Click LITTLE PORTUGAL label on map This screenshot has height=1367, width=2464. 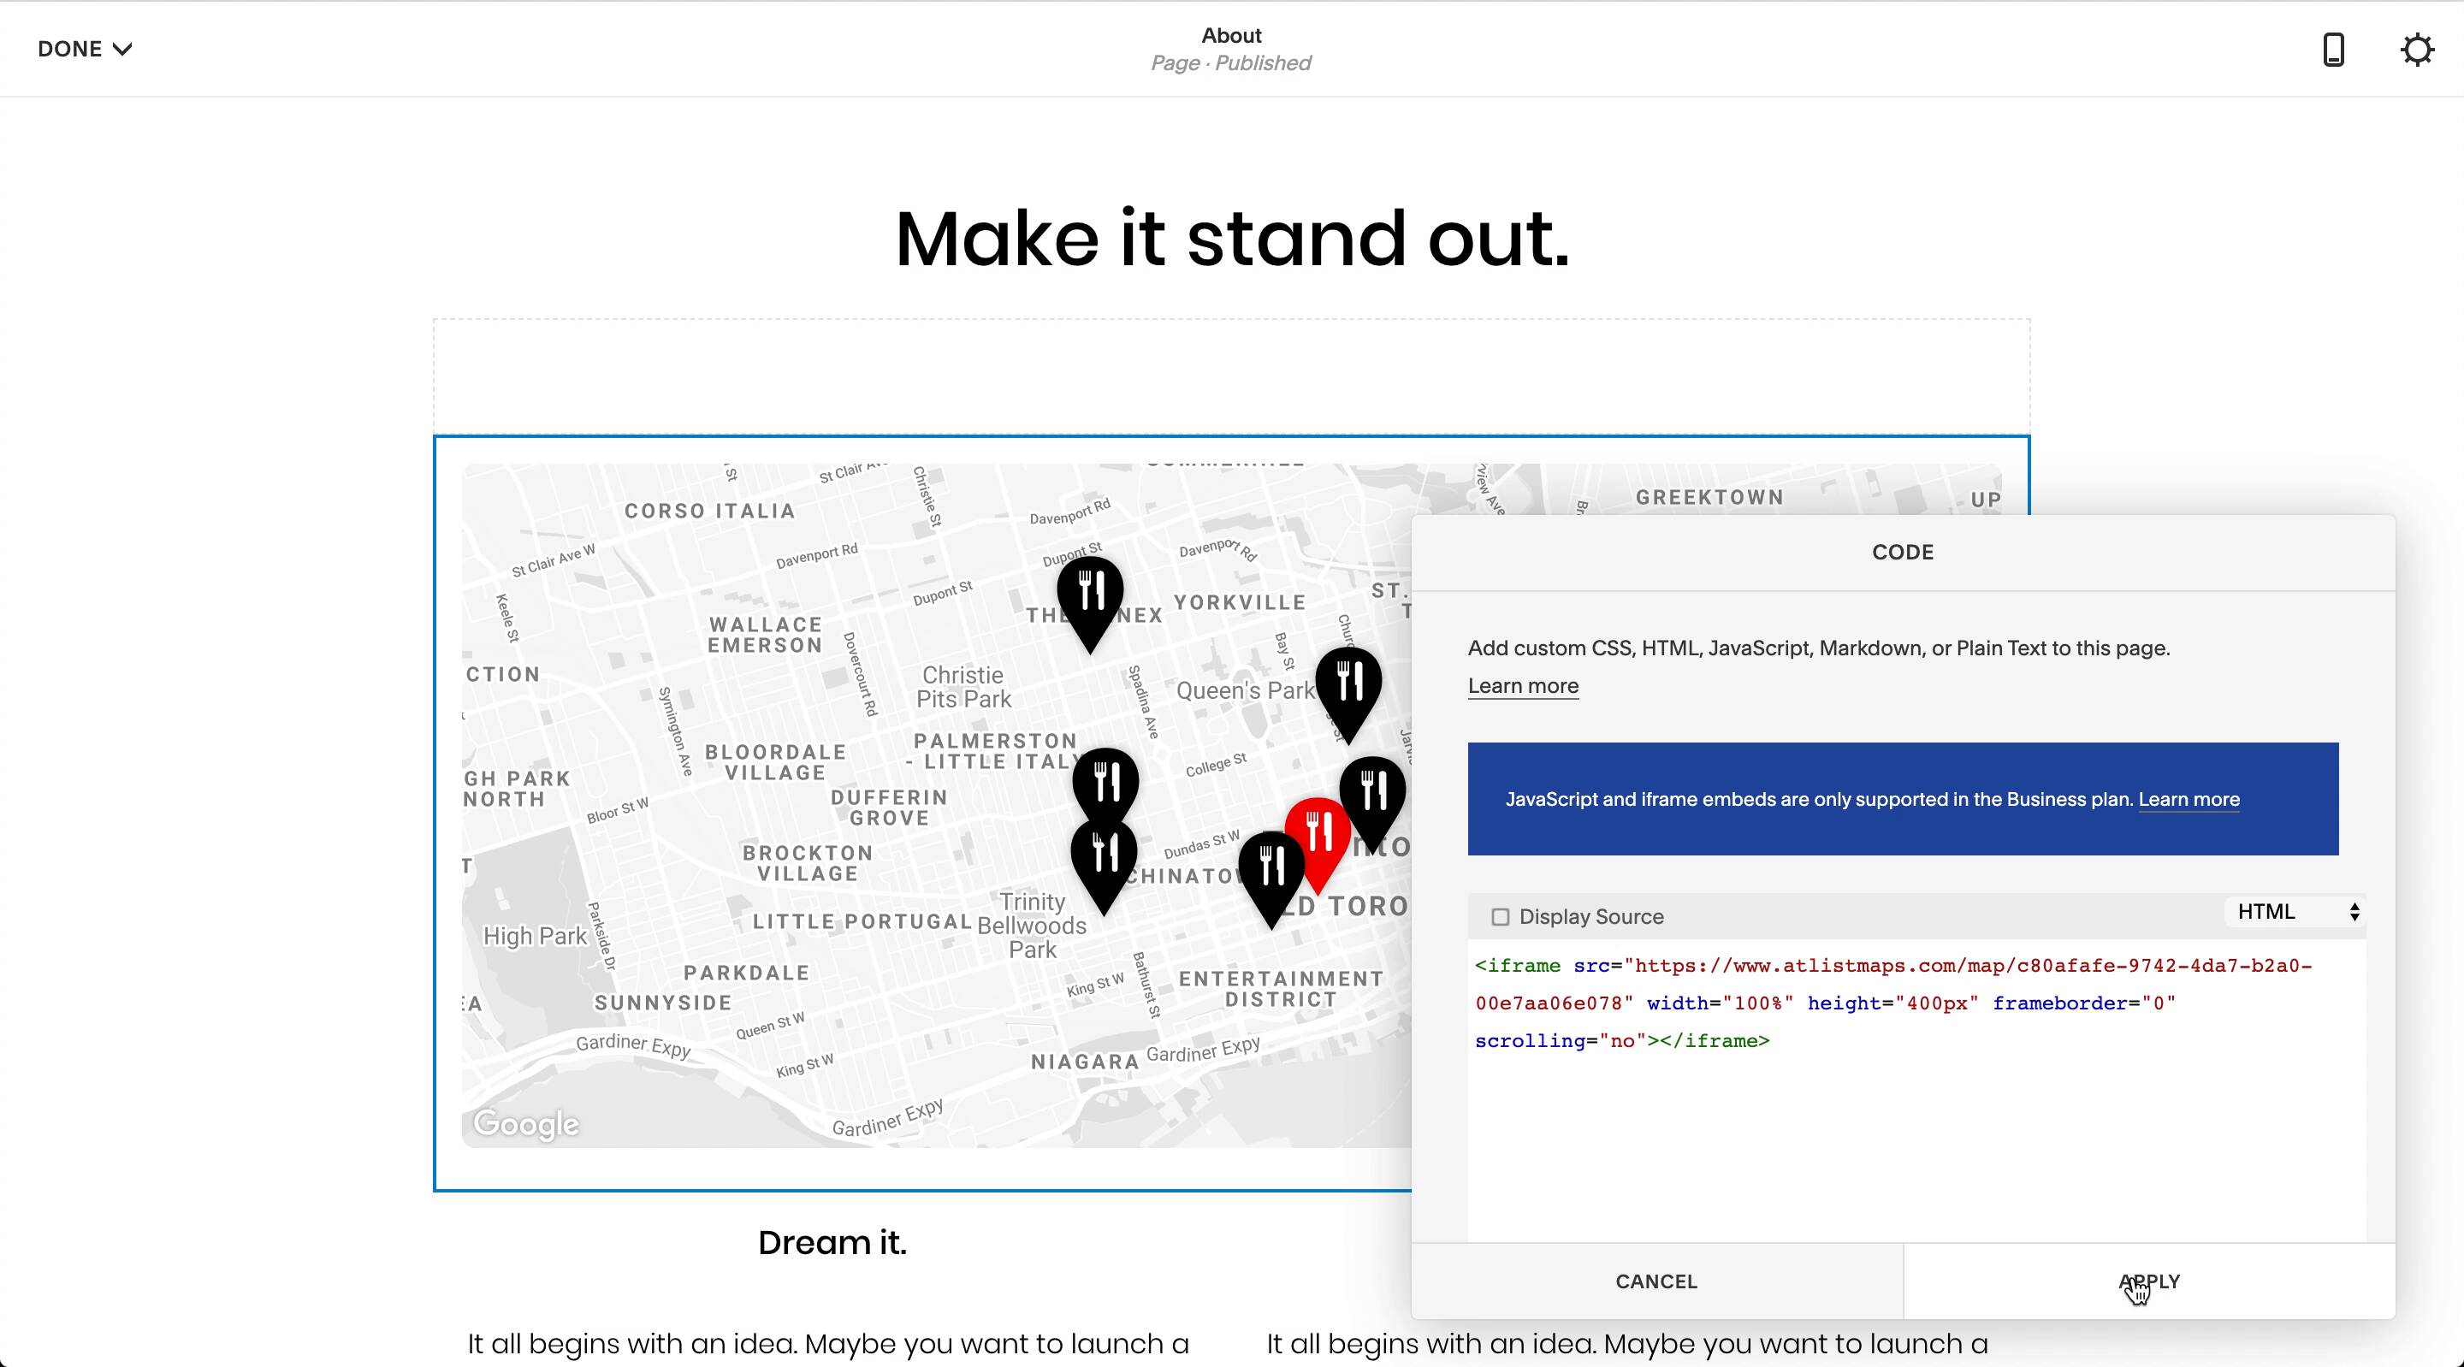[862, 922]
